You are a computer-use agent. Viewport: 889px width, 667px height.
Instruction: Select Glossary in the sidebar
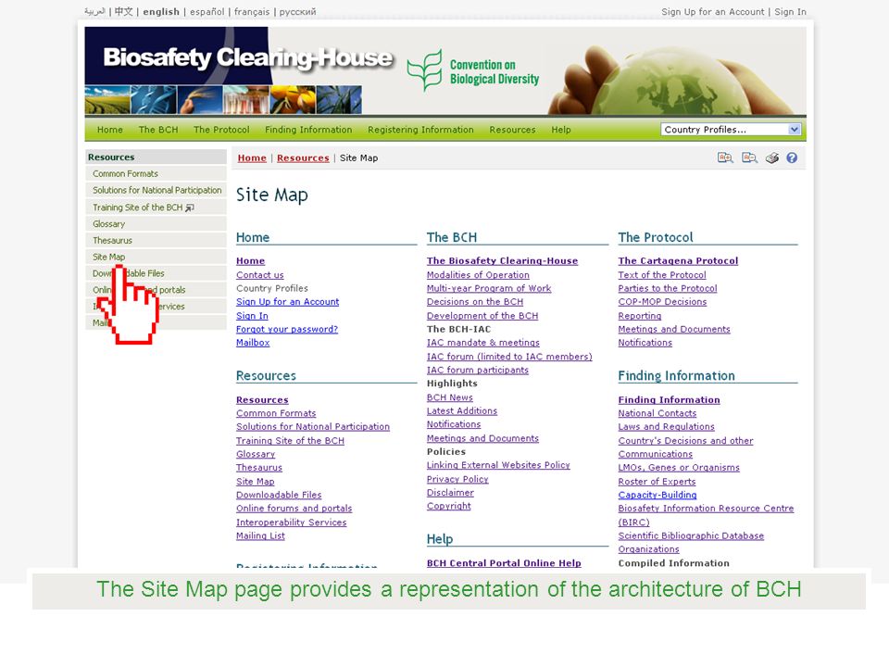156,223
